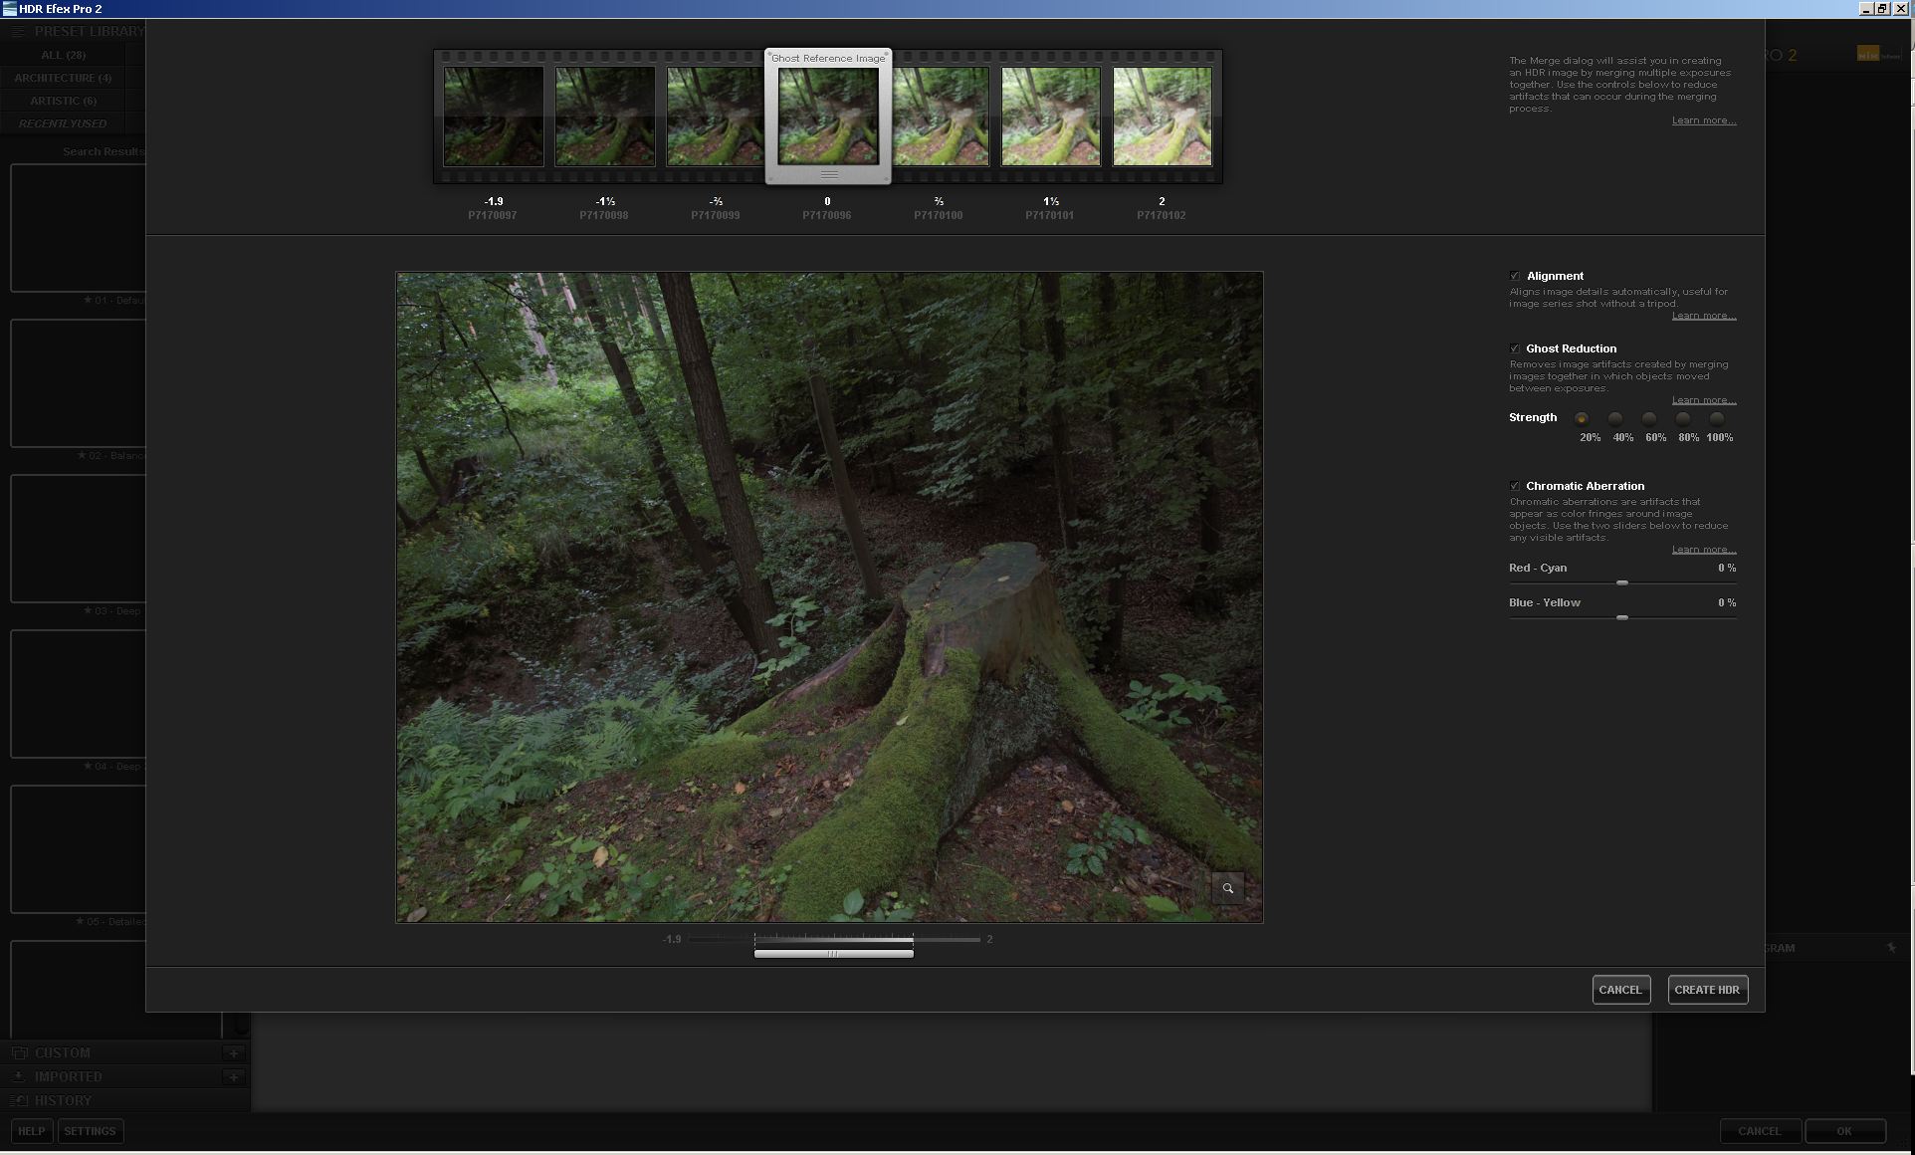The height and width of the screenshot is (1155, 1915).
Task: Select the +2 exposure thumbnail P7170102
Action: click(x=1162, y=115)
